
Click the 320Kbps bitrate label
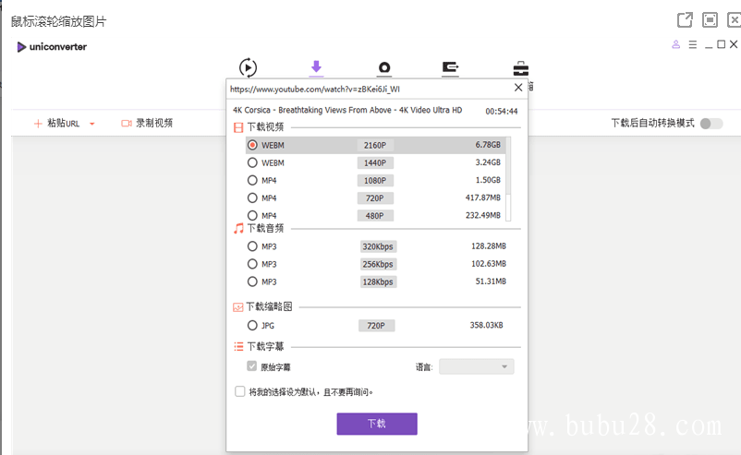tap(378, 246)
